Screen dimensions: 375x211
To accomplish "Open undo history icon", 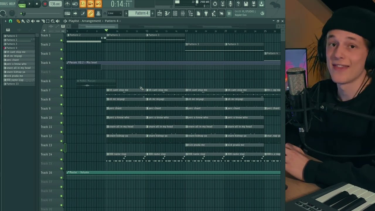I will tap(215, 4).
